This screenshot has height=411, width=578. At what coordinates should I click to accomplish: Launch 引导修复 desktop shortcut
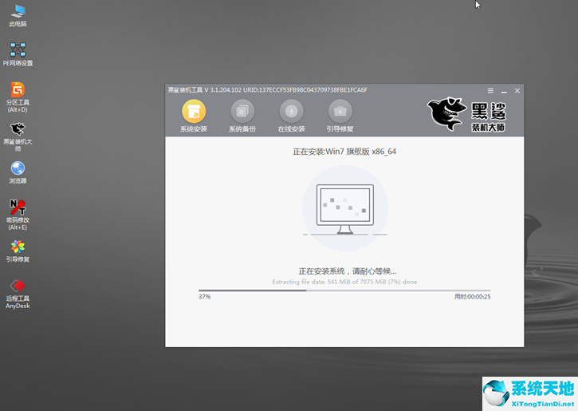pos(18,251)
